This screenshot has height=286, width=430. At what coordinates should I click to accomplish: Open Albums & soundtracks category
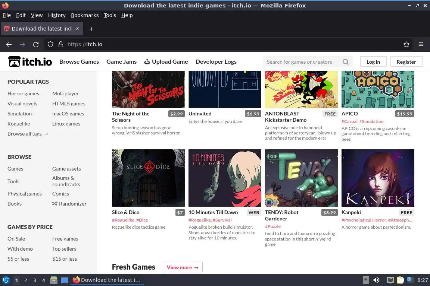tap(66, 181)
